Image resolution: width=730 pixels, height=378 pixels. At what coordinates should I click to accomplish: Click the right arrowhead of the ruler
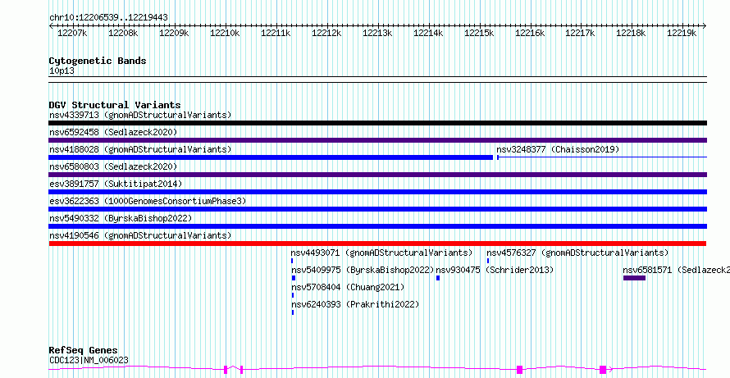coord(705,25)
